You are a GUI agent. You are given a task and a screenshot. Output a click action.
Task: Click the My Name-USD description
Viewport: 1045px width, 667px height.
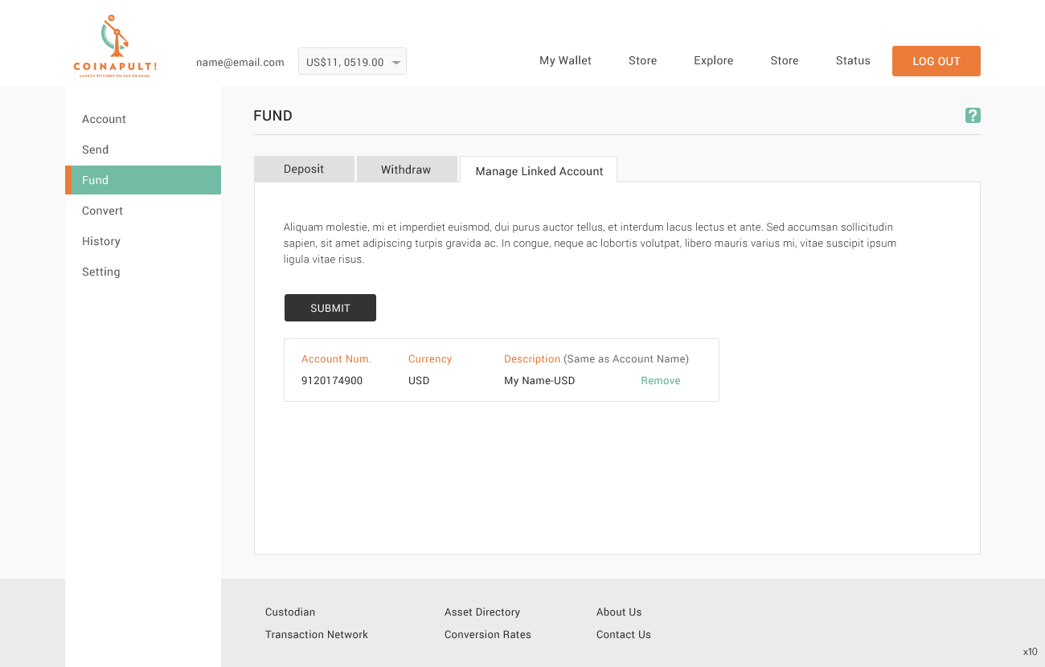(x=539, y=381)
